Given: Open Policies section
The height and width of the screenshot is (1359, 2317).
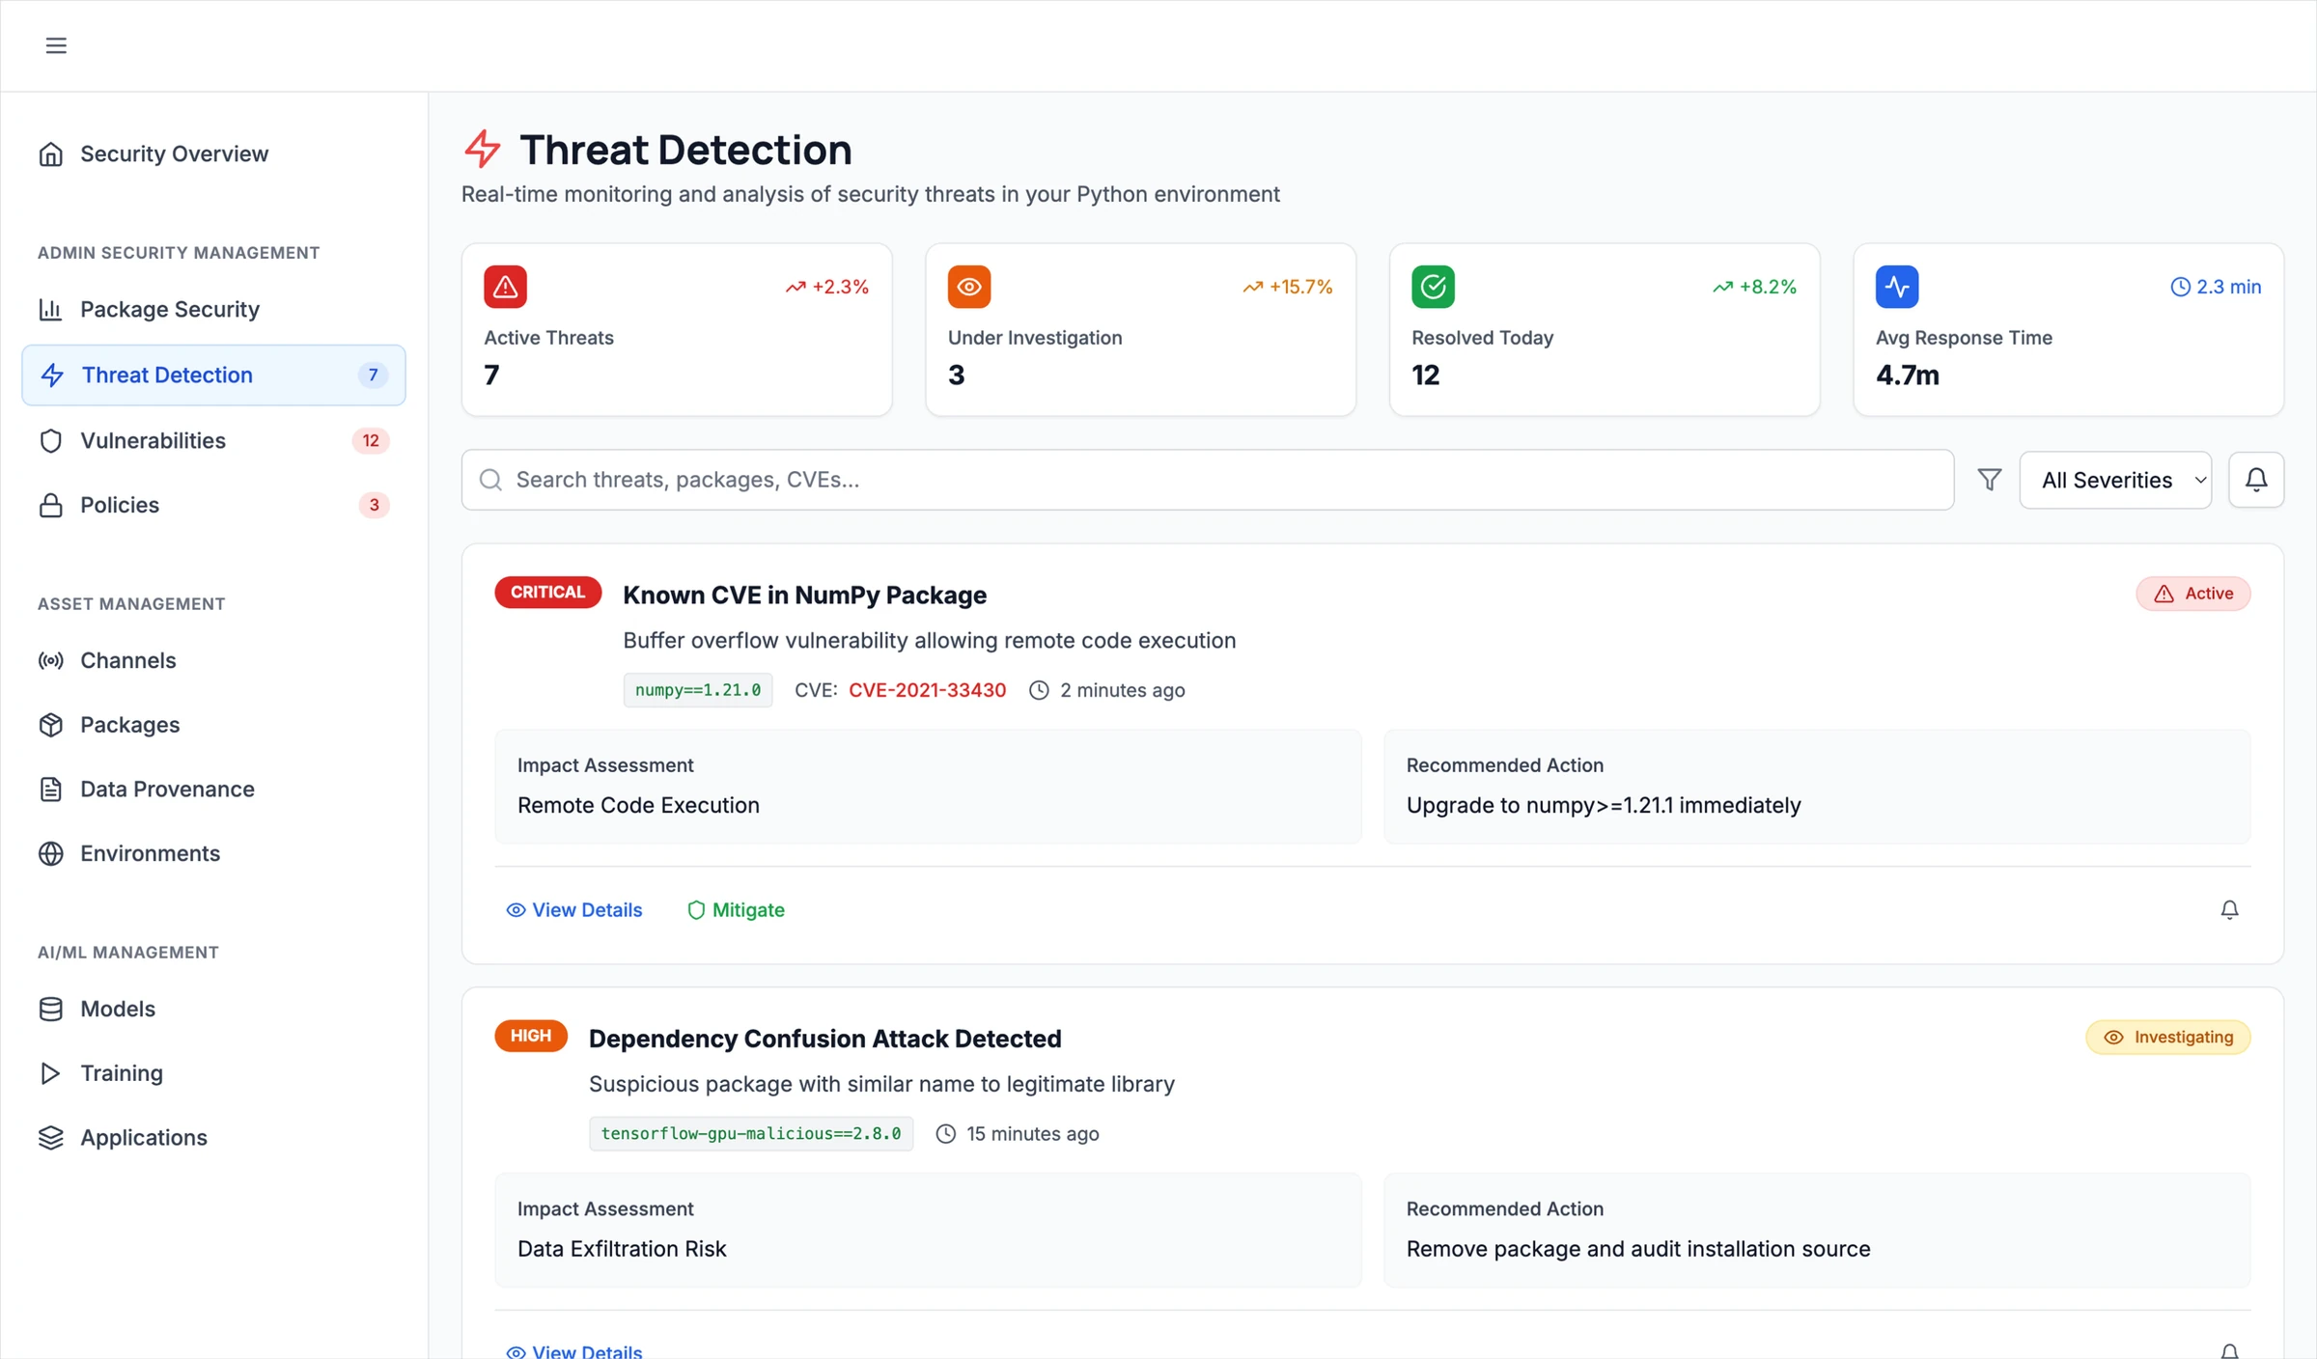Looking at the screenshot, I should [x=213, y=506].
